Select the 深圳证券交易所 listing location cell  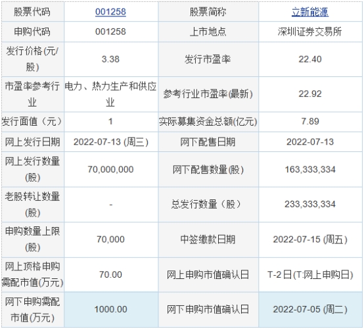click(310, 32)
